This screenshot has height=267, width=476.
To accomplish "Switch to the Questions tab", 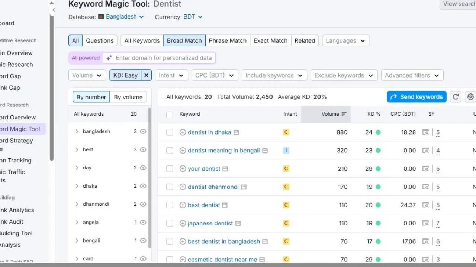I will click(100, 40).
